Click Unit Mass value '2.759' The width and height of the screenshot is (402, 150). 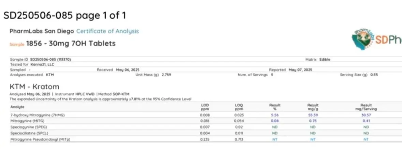(166, 75)
